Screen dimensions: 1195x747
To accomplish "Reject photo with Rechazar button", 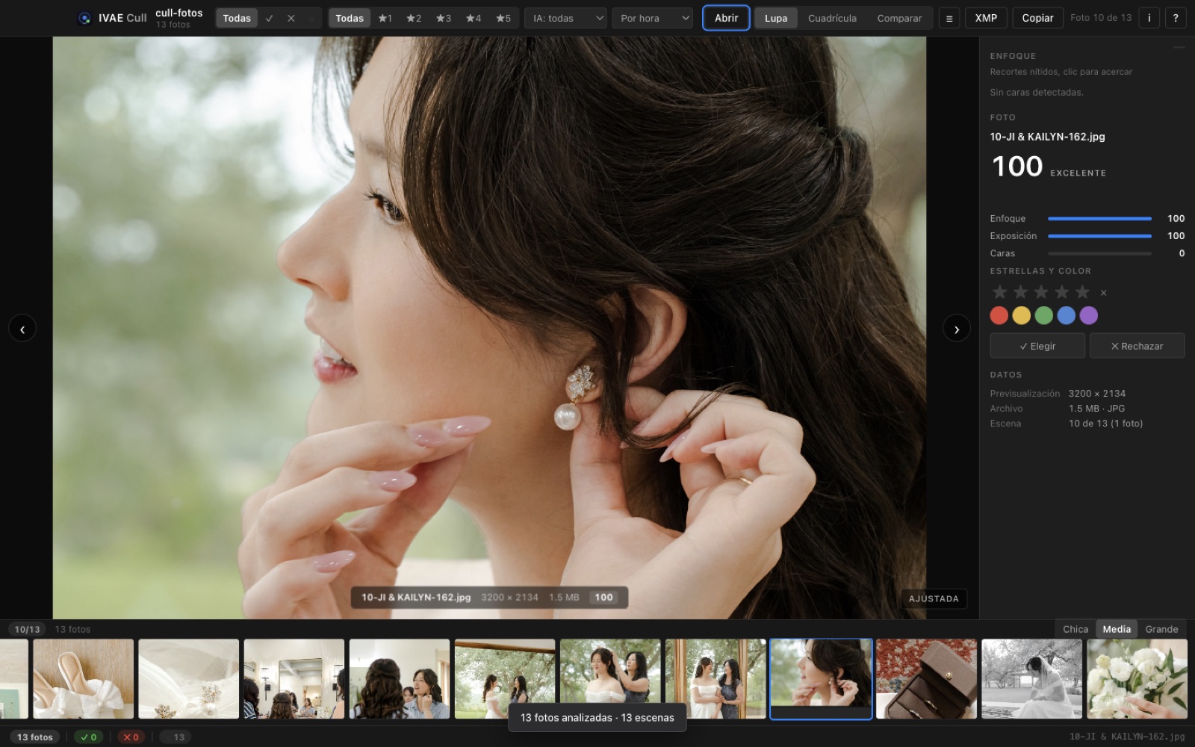I will tap(1137, 346).
